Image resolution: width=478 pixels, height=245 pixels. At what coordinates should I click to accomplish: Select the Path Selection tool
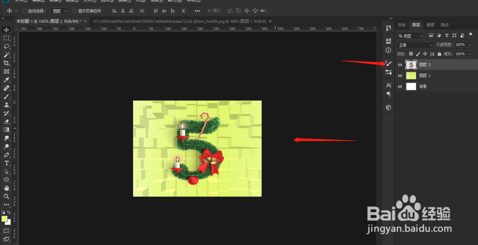pos(6,172)
